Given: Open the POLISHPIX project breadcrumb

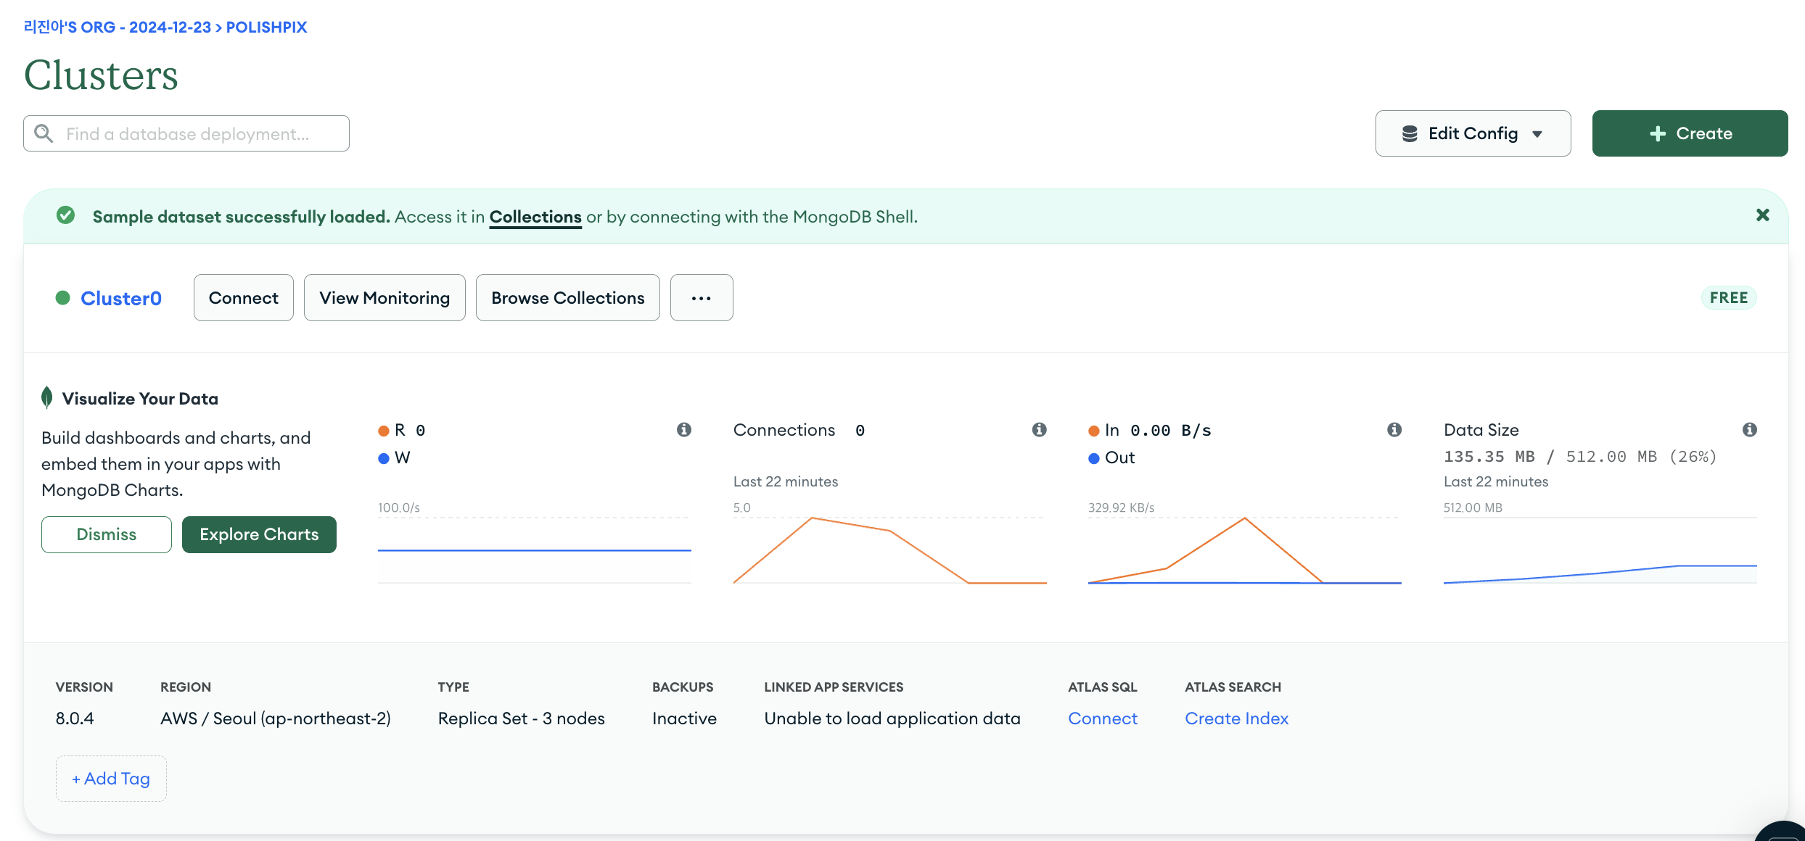Looking at the screenshot, I should coord(266,27).
